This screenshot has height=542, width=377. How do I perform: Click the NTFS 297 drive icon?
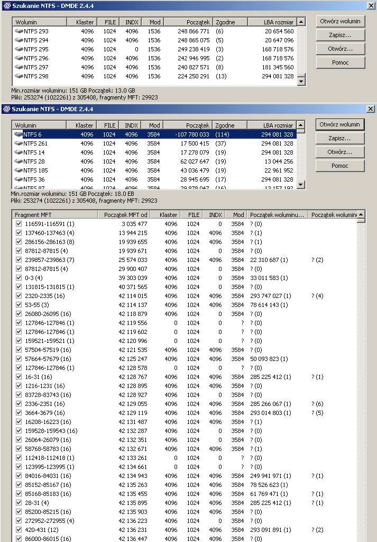pyautogui.click(x=19, y=67)
